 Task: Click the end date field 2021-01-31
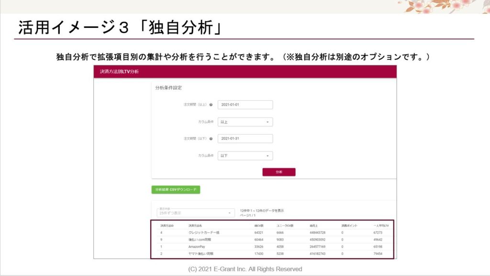coord(245,138)
